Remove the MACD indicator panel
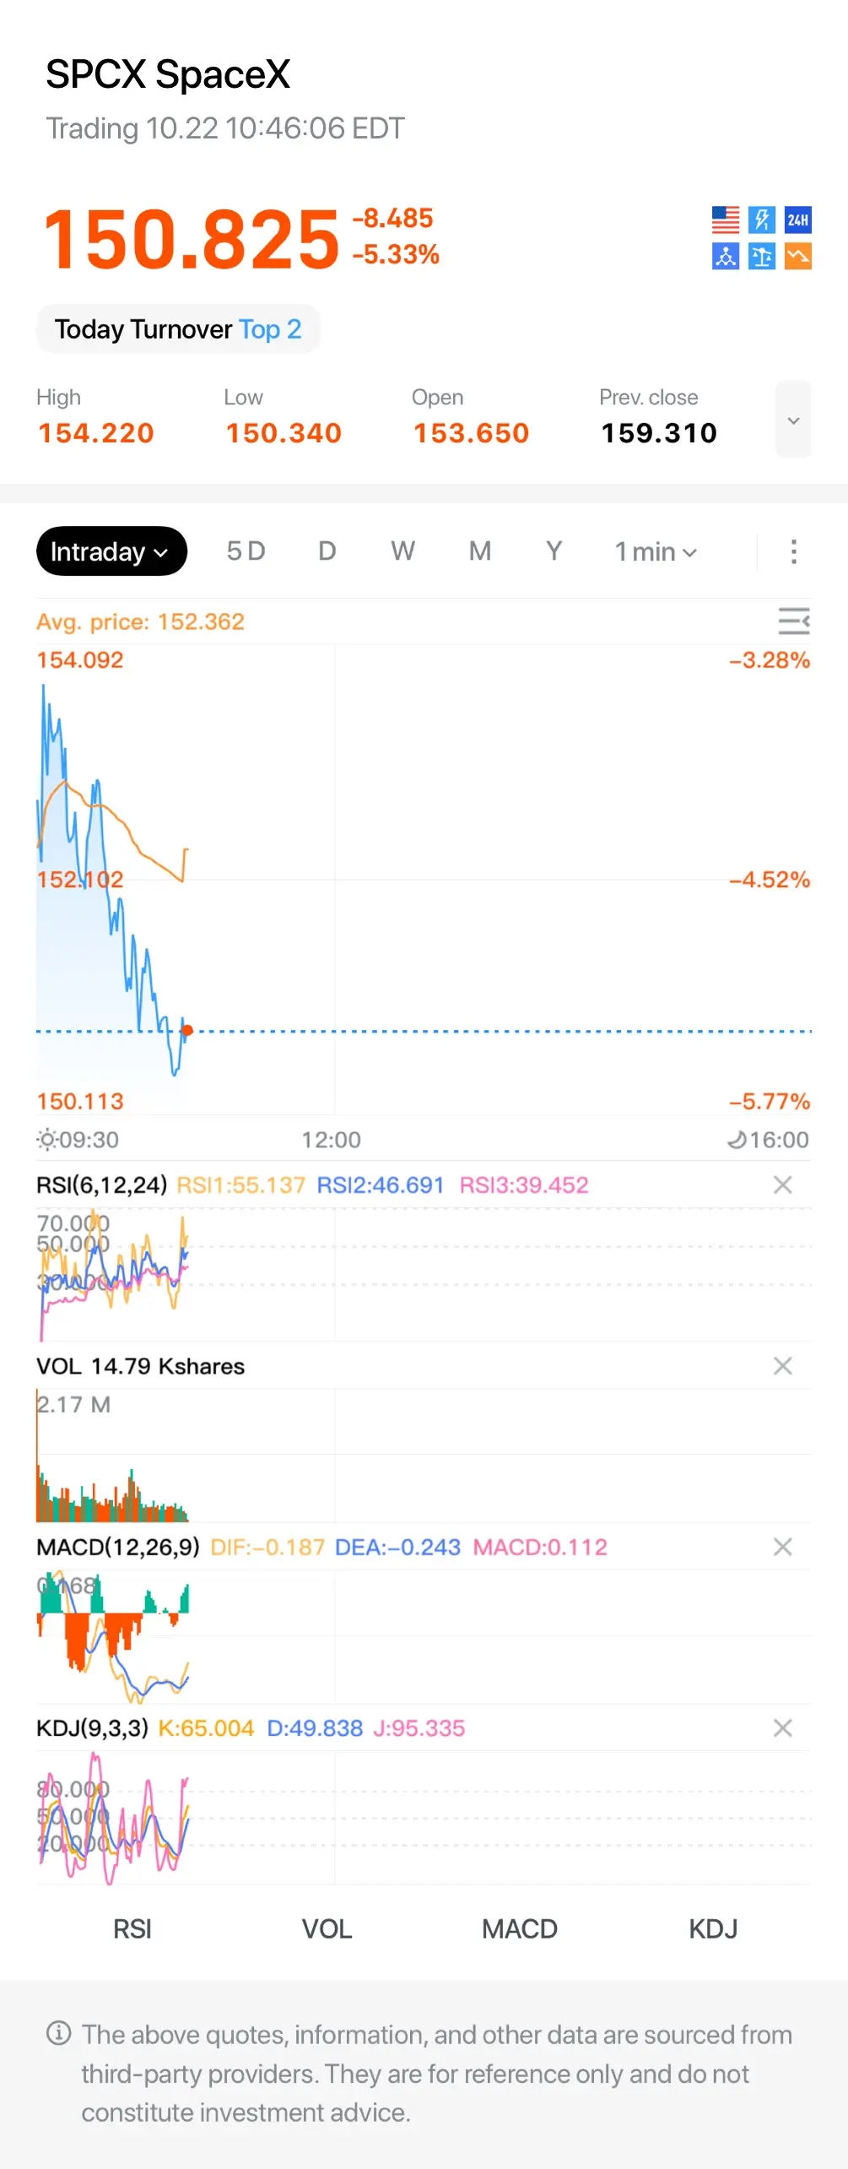 (782, 1546)
